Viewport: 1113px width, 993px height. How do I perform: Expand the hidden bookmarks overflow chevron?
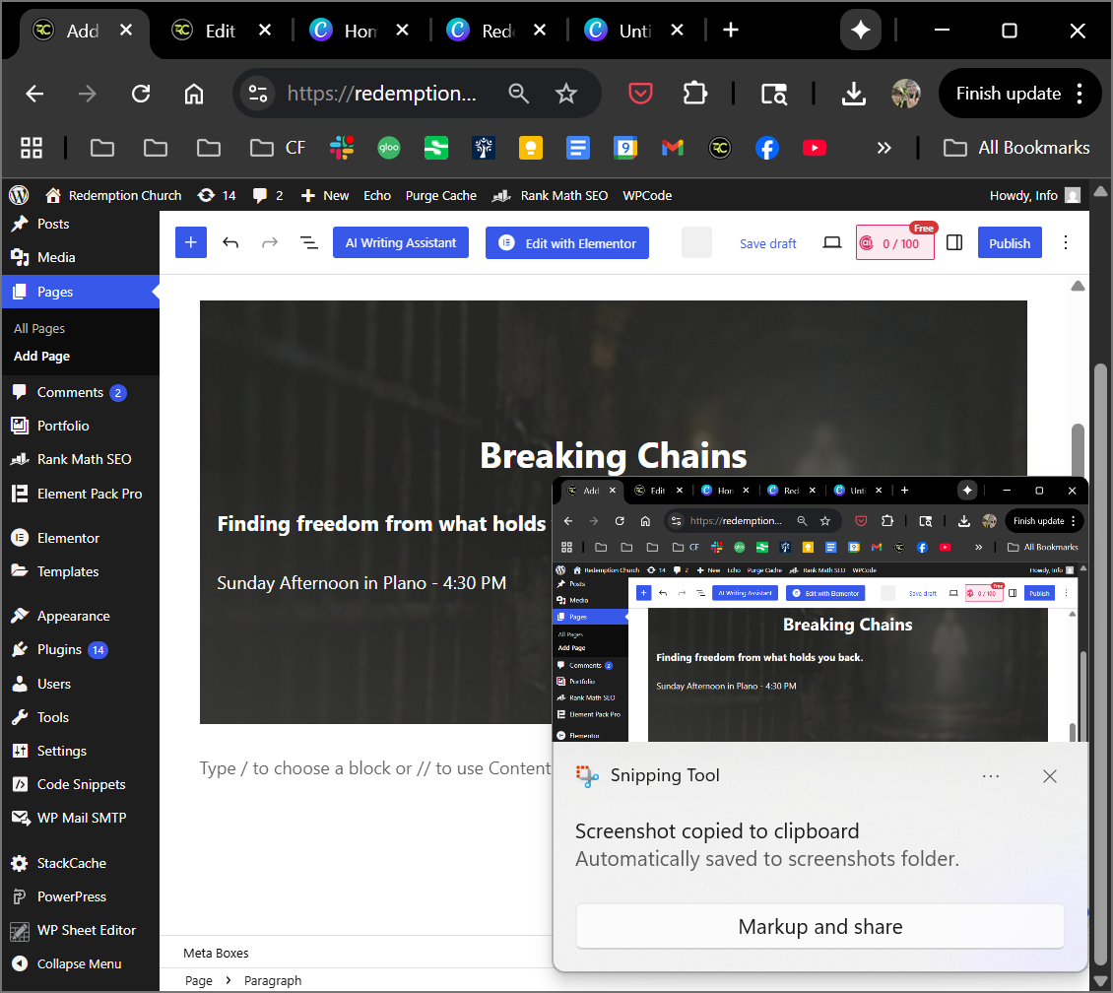[x=884, y=148]
